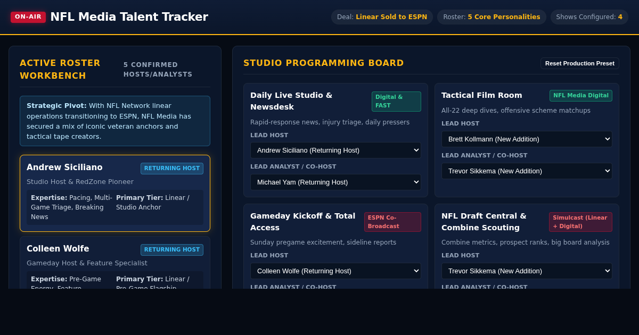Select the Andrew Siciliano roster card name
The height and width of the screenshot is (335, 639).
[x=64, y=167]
